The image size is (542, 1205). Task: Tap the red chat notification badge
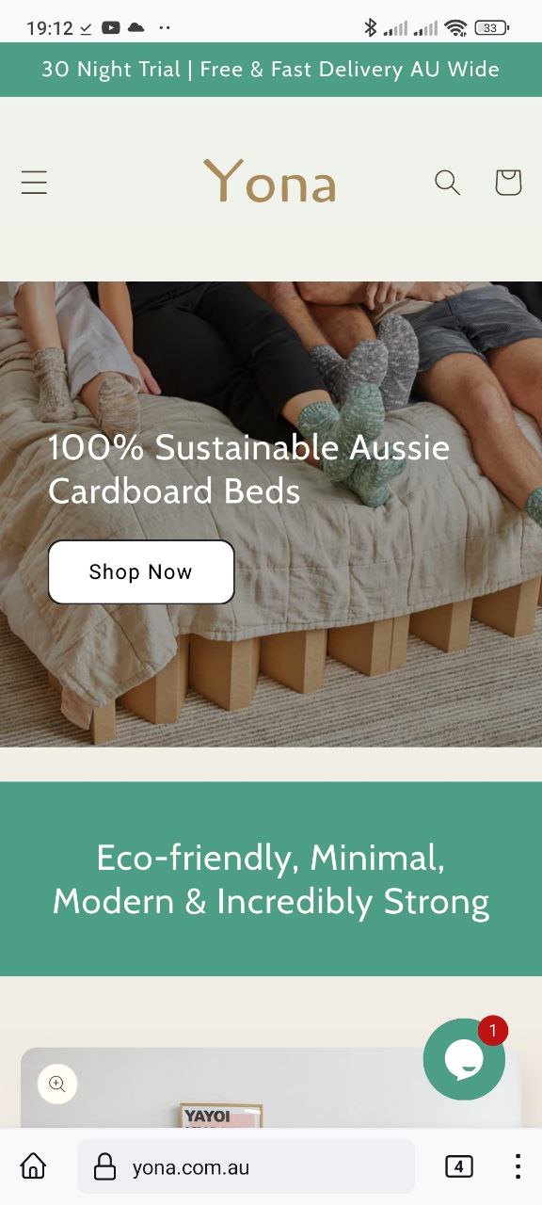click(493, 1031)
